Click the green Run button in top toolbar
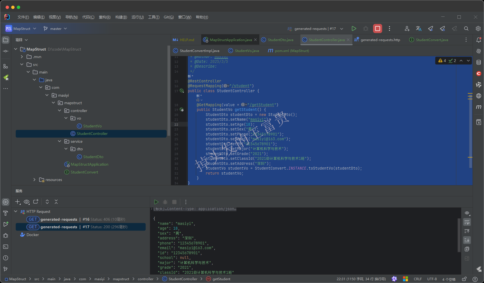Screen dimensions: 484x283 (354, 28)
